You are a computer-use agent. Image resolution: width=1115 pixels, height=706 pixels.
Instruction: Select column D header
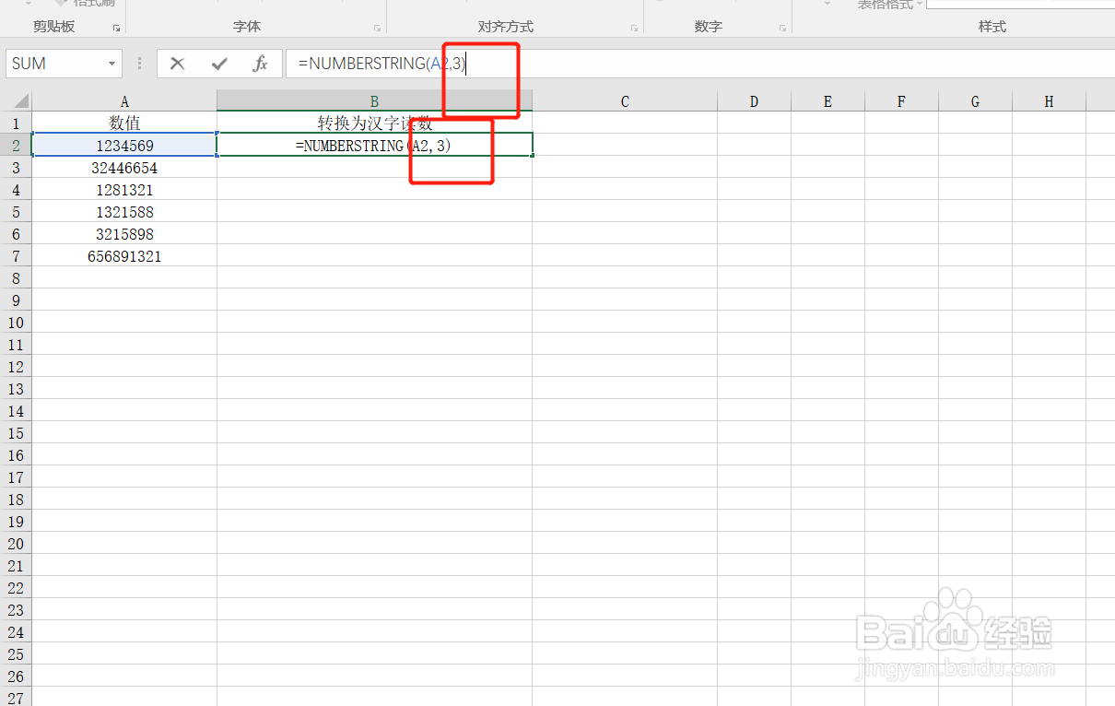click(754, 101)
